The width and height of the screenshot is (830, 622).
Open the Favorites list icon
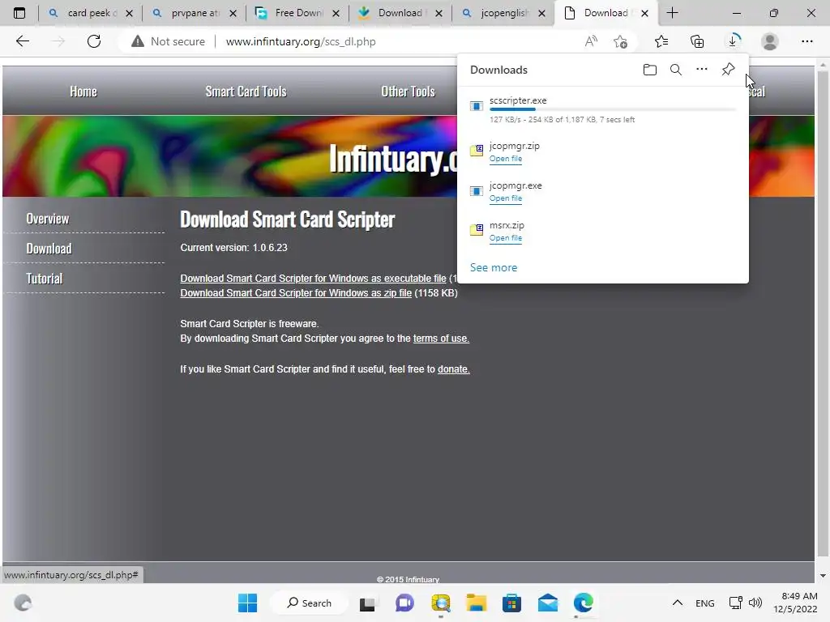661,41
